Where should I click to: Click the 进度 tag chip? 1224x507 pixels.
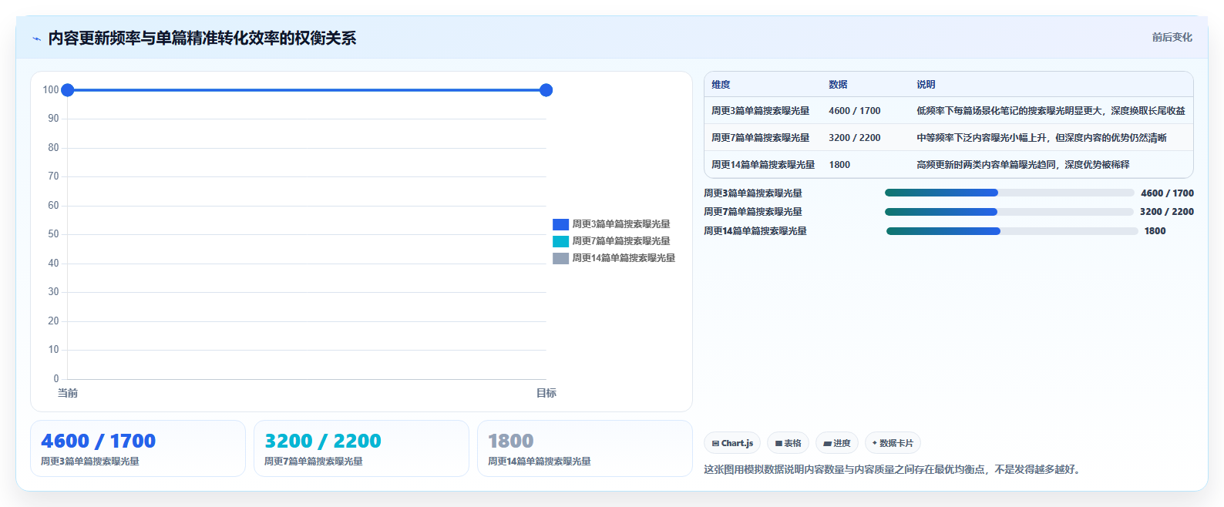point(837,443)
